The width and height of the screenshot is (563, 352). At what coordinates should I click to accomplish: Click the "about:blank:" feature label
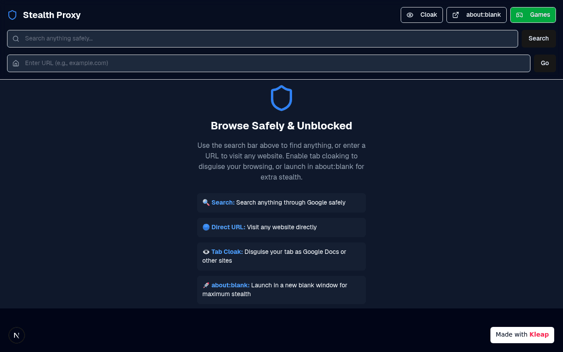pyautogui.click(x=230, y=285)
